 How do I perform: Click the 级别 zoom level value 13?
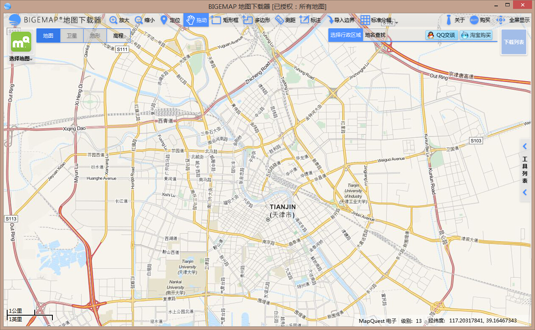coord(419,321)
